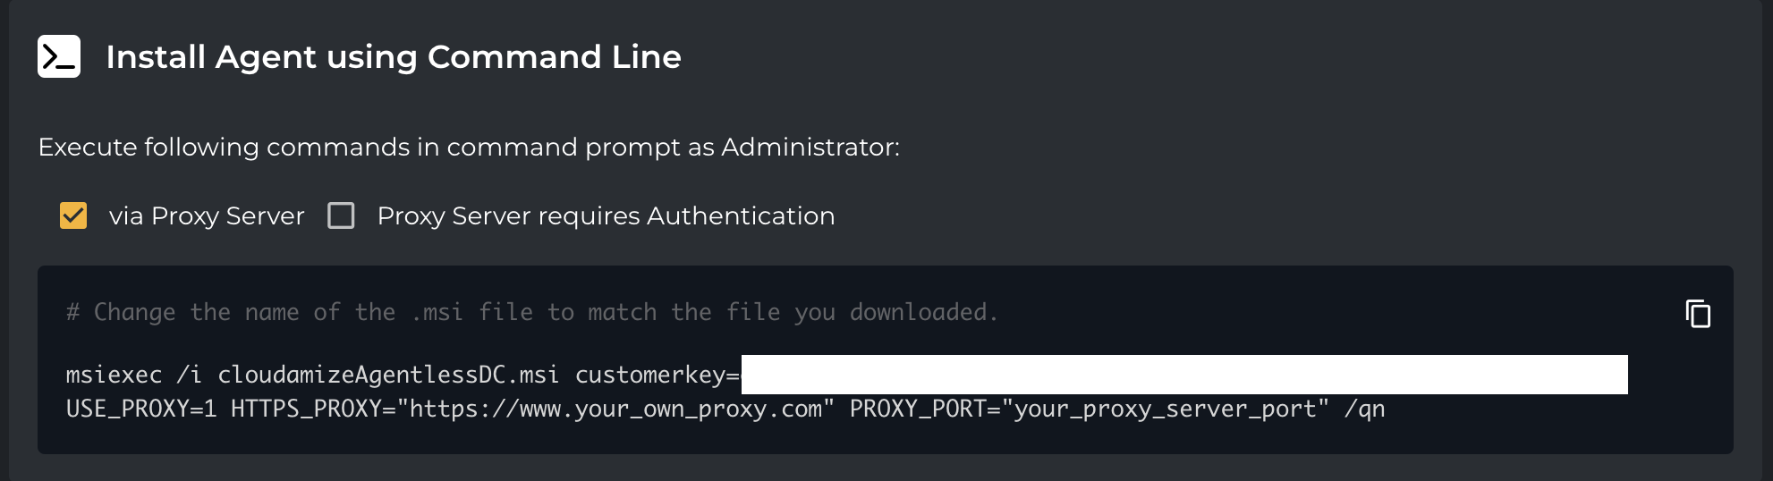Viewport: 1773px width, 481px height.
Task: Enable Proxy Server requires Authentication checkbox
Action: point(341,215)
